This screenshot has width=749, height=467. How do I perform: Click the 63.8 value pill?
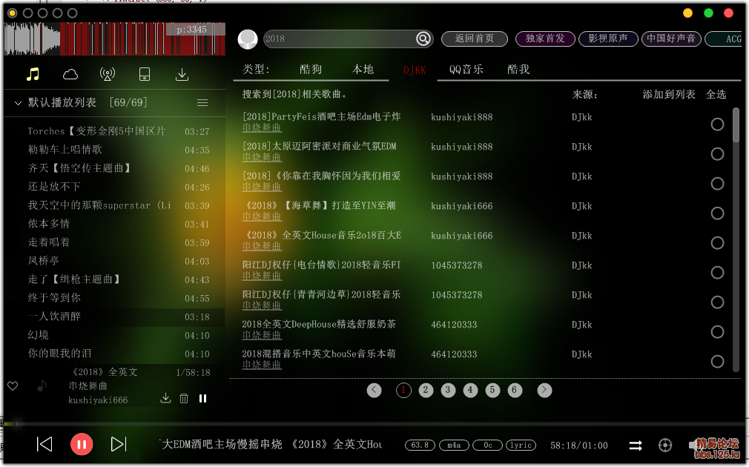[420, 445]
